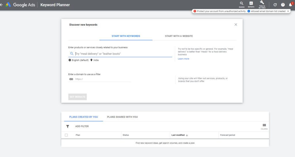Switch to Start with a website tab
This screenshot has height=157, width=295.
point(179,36)
